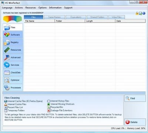
Task: Open the Information menu
Action: (55, 8)
